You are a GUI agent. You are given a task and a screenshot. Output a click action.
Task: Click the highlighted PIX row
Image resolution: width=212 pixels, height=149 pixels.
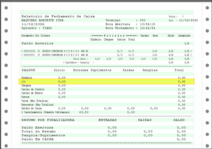click(x=107, y=81)
